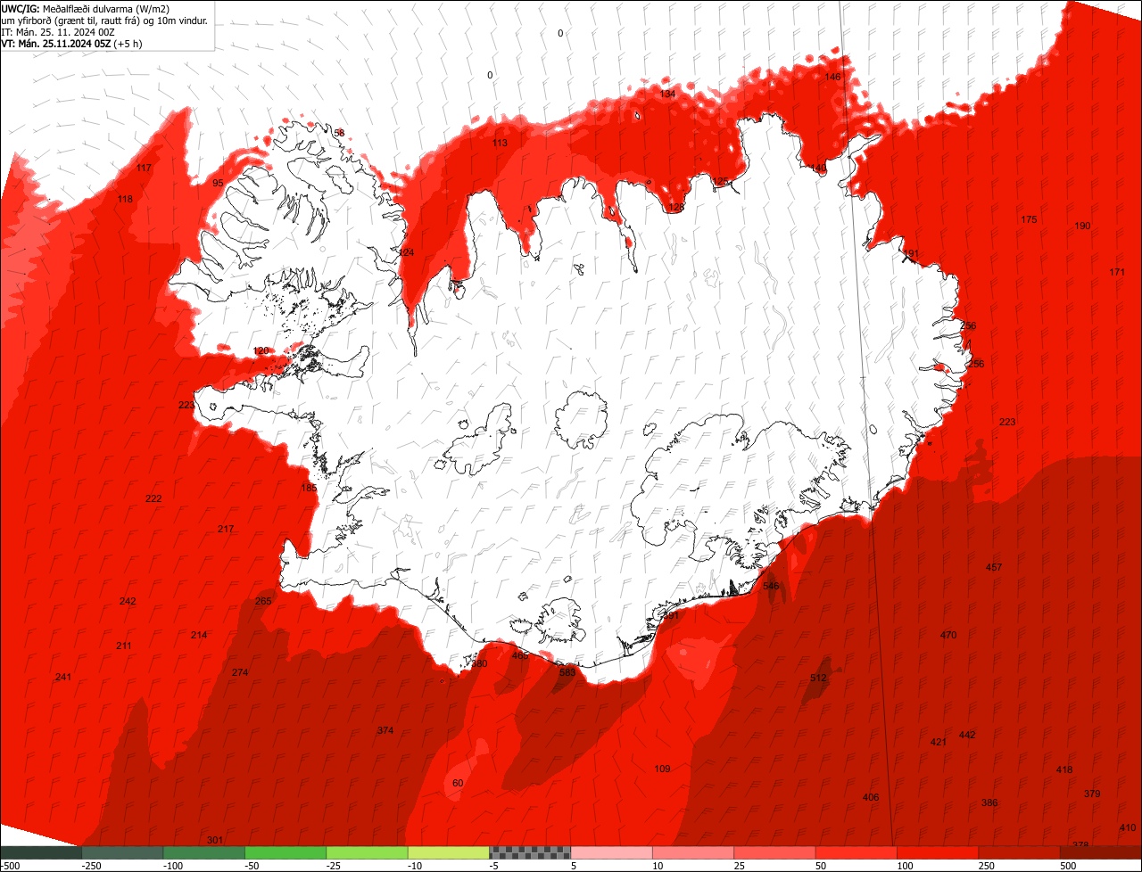The height and width of the screenshot is (872, 1142).
Task: Click the legend label '-50'
Action: 252,866
